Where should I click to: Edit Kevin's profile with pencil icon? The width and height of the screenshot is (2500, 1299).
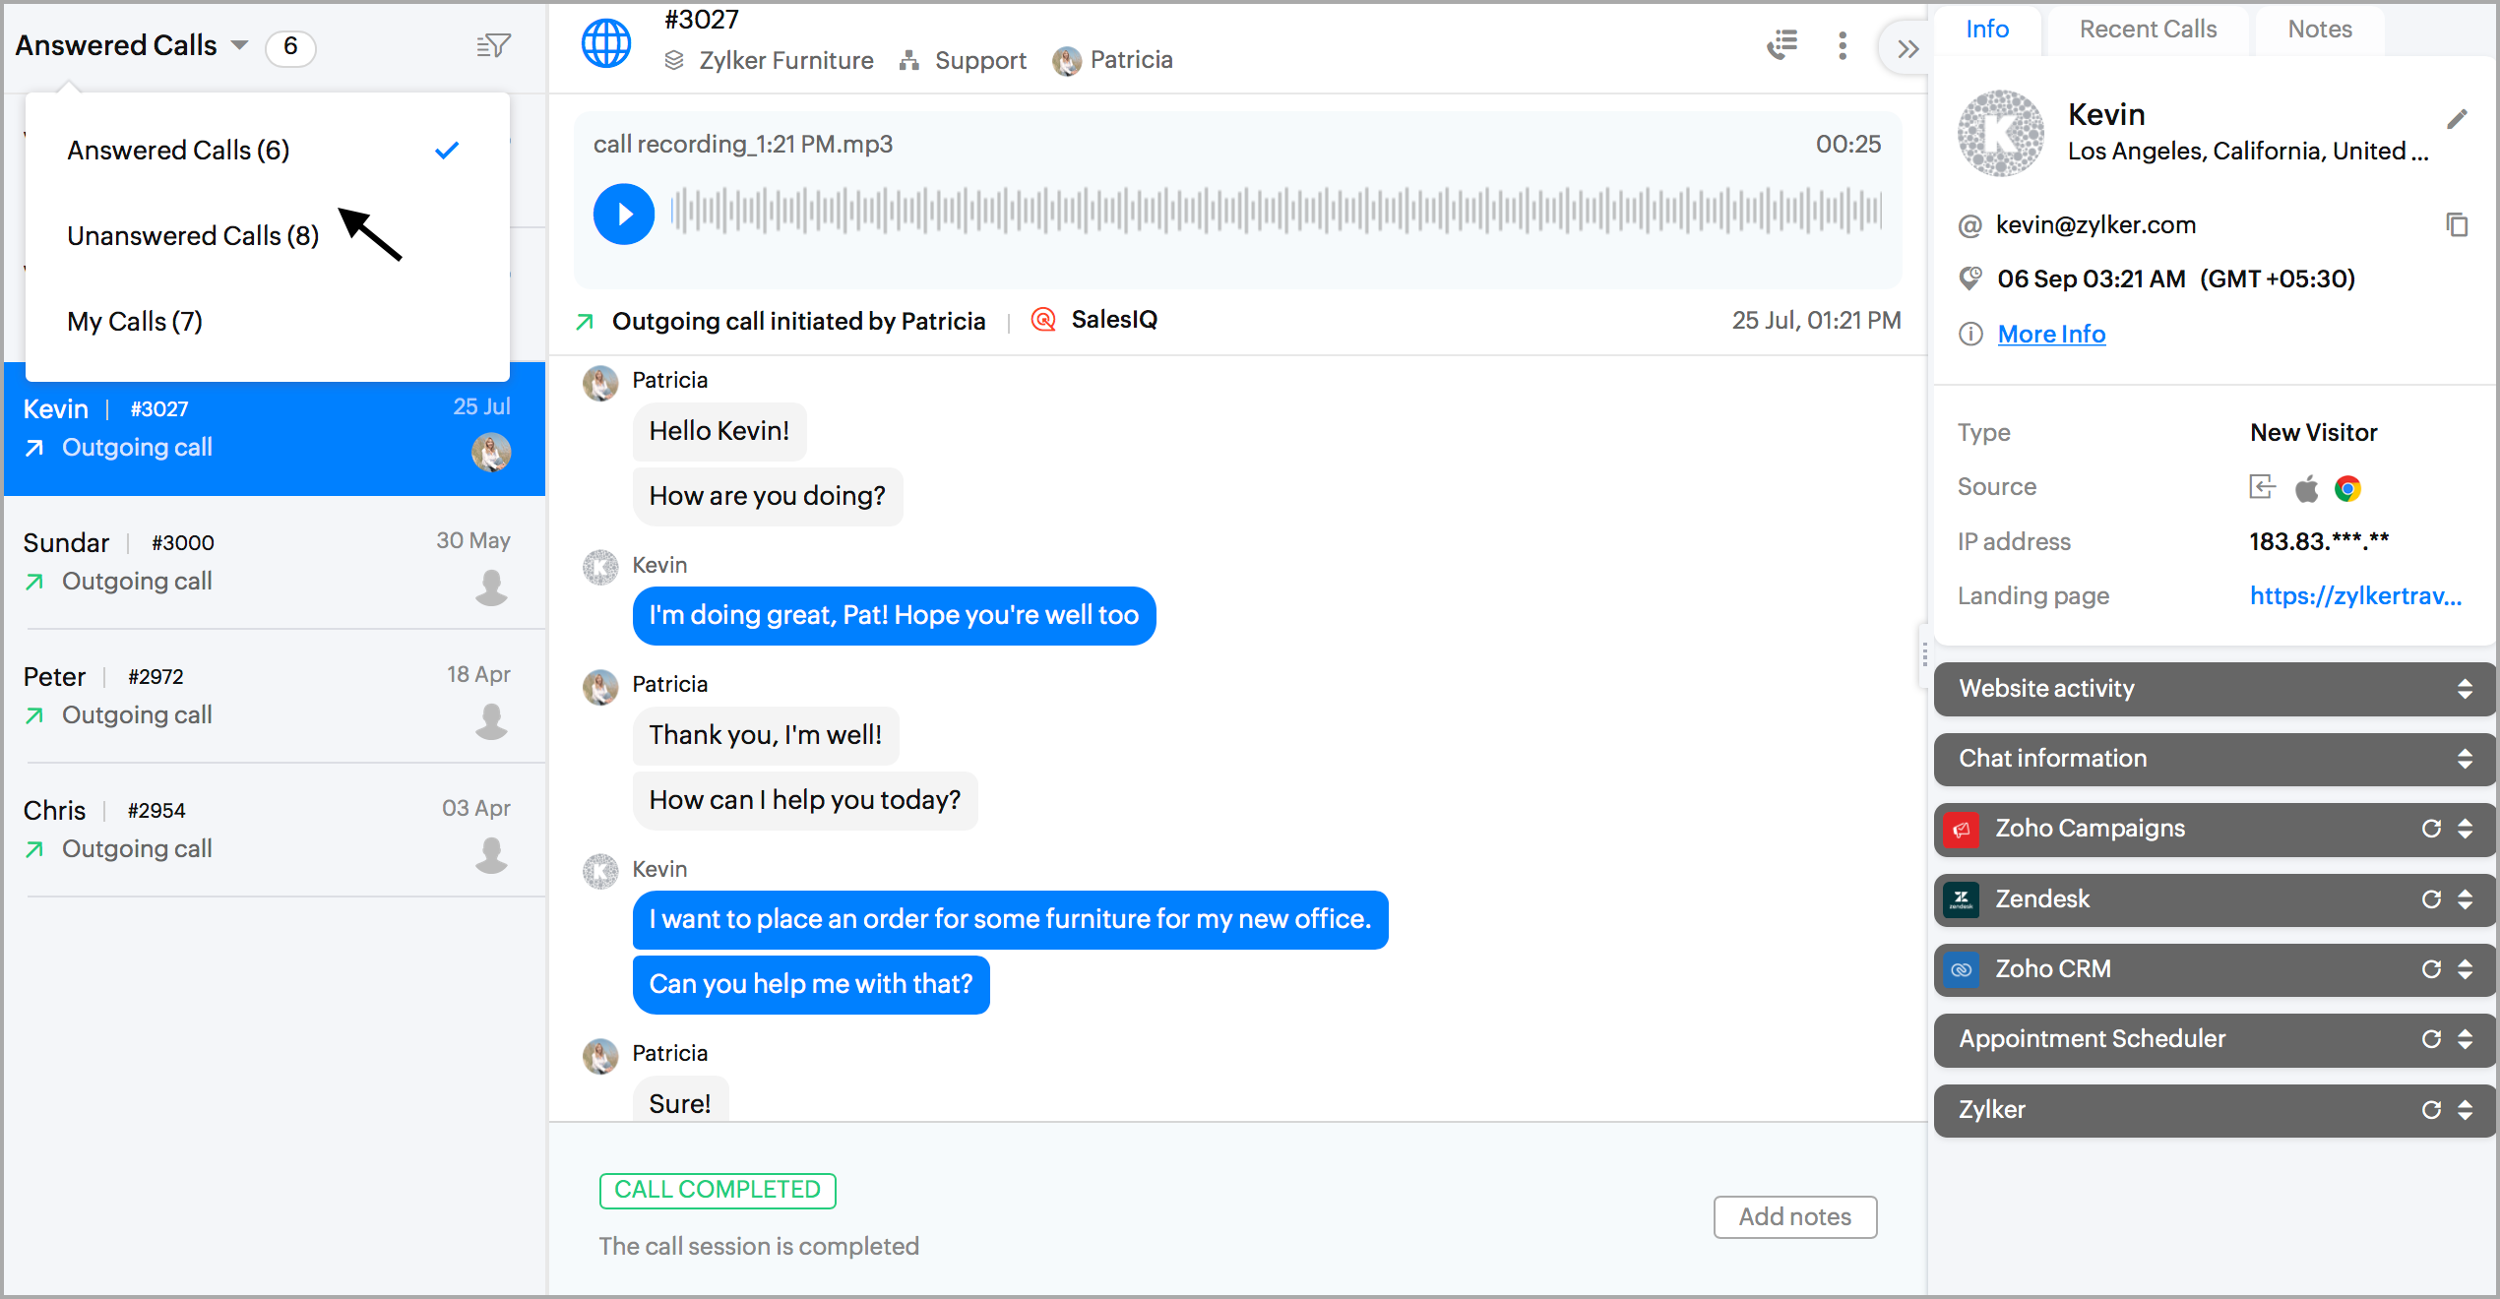(2457, 119)
